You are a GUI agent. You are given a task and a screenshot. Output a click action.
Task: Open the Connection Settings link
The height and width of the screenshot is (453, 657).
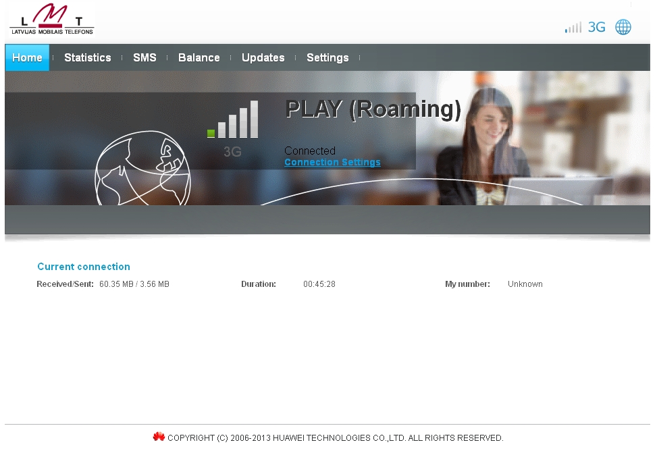click(332, 162)
